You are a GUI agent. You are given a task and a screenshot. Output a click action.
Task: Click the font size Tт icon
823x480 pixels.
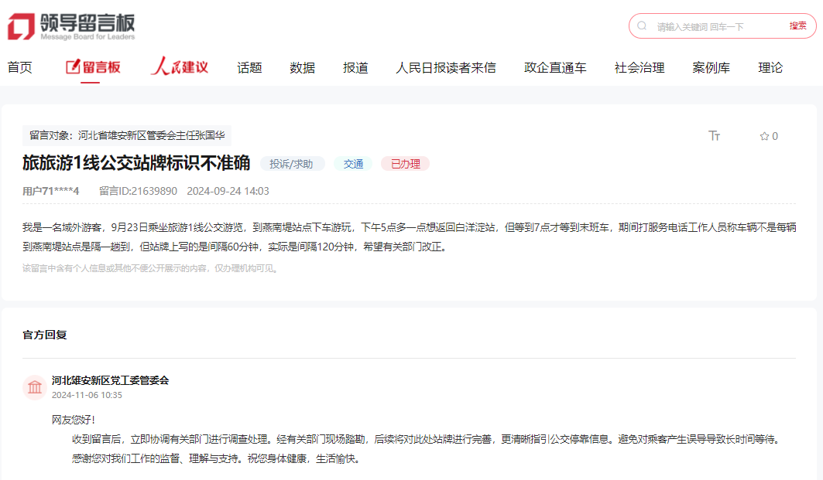714,136
